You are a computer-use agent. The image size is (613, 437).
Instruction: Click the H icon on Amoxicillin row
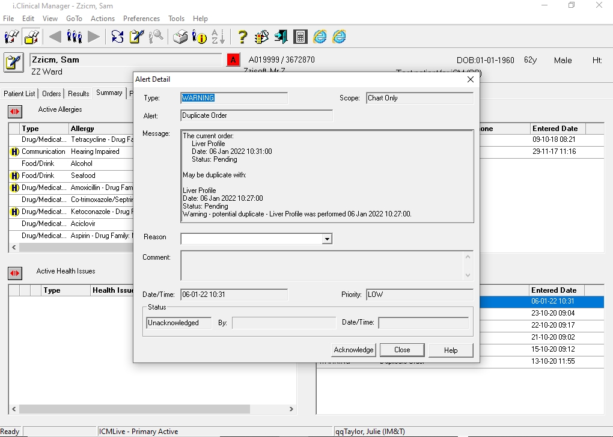coord(15,188)
